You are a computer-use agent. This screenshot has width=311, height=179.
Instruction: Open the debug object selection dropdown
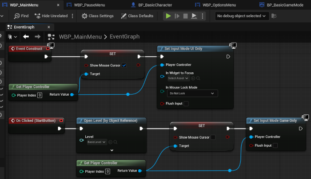(241, 16)
